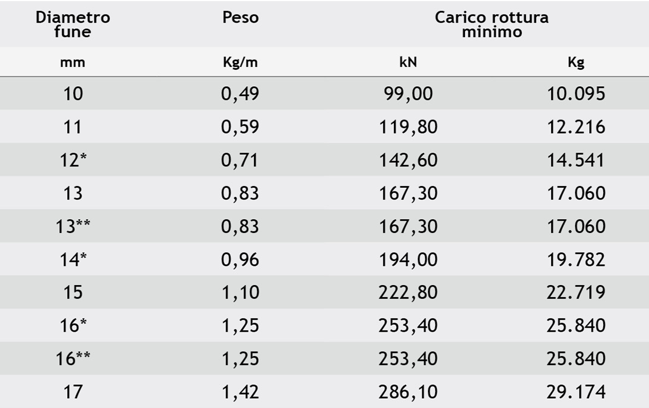Click the 29.174 Kg value
The image size is (649, 408).
click(576, 392)
